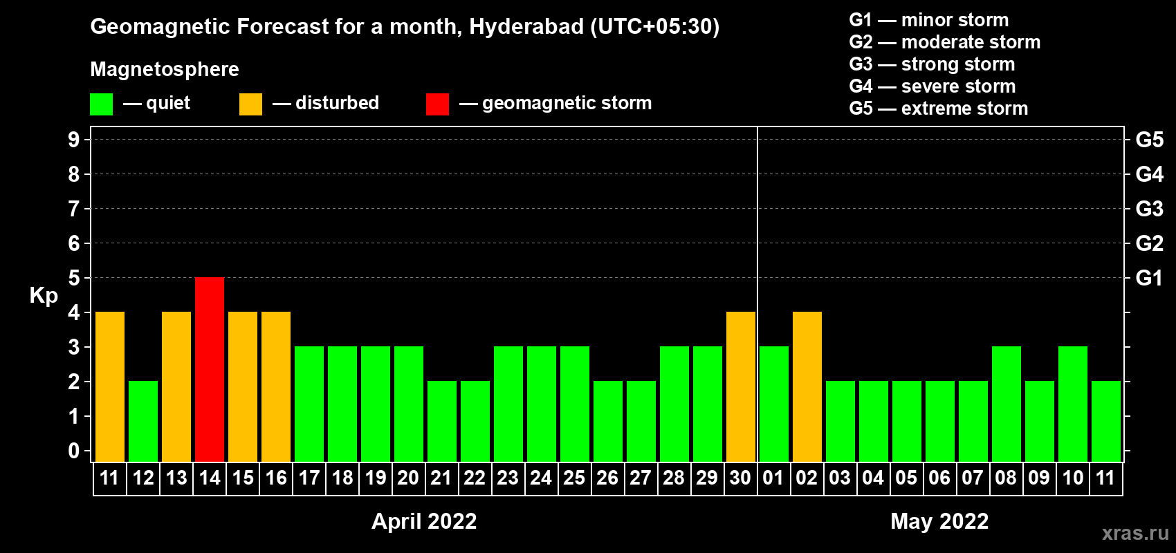Select the green bar above April 28

click(674, 404)
